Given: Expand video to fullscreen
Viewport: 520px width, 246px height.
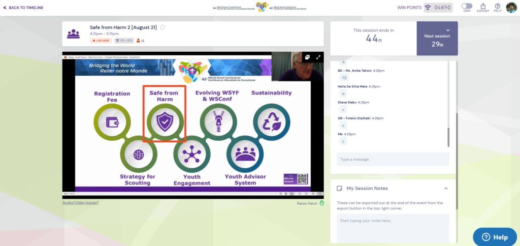Looking at the screenshot, I should point(318,57).
